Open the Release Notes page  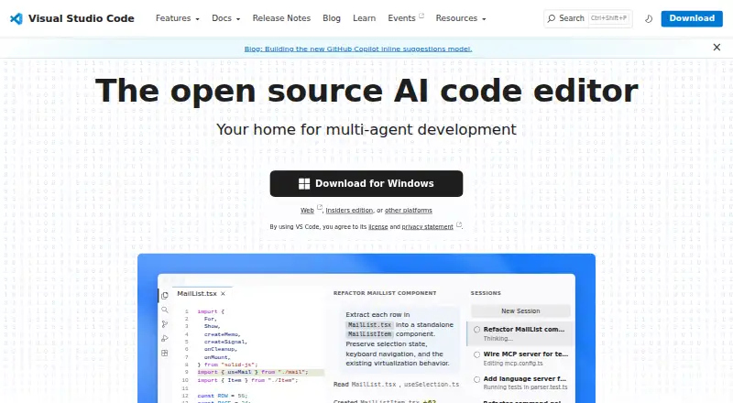pos(281,18)
